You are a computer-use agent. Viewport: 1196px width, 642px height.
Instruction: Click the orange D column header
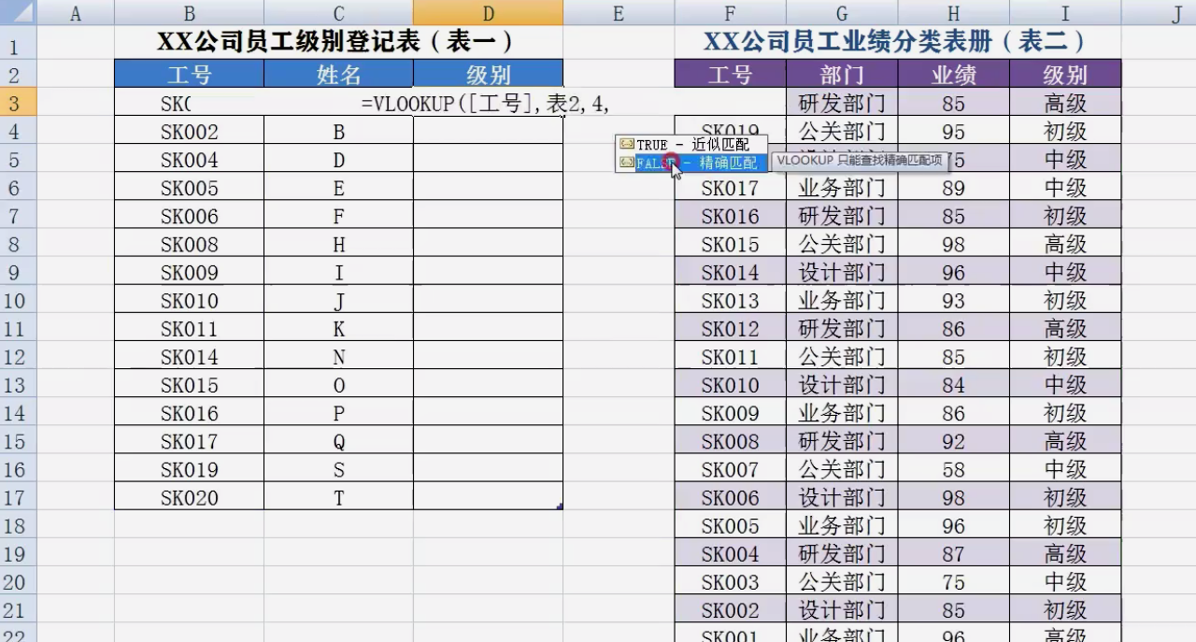click(x=488, y=11)
